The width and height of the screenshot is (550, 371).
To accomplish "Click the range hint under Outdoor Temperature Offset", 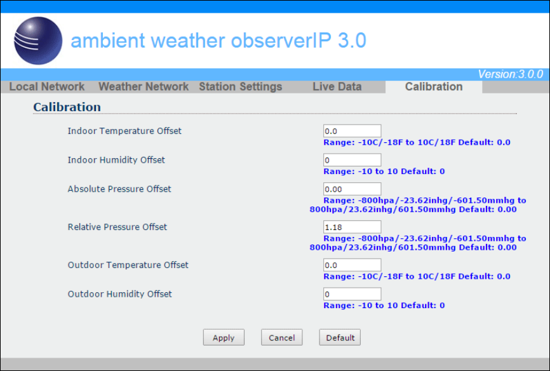I will tap(417, 276).
